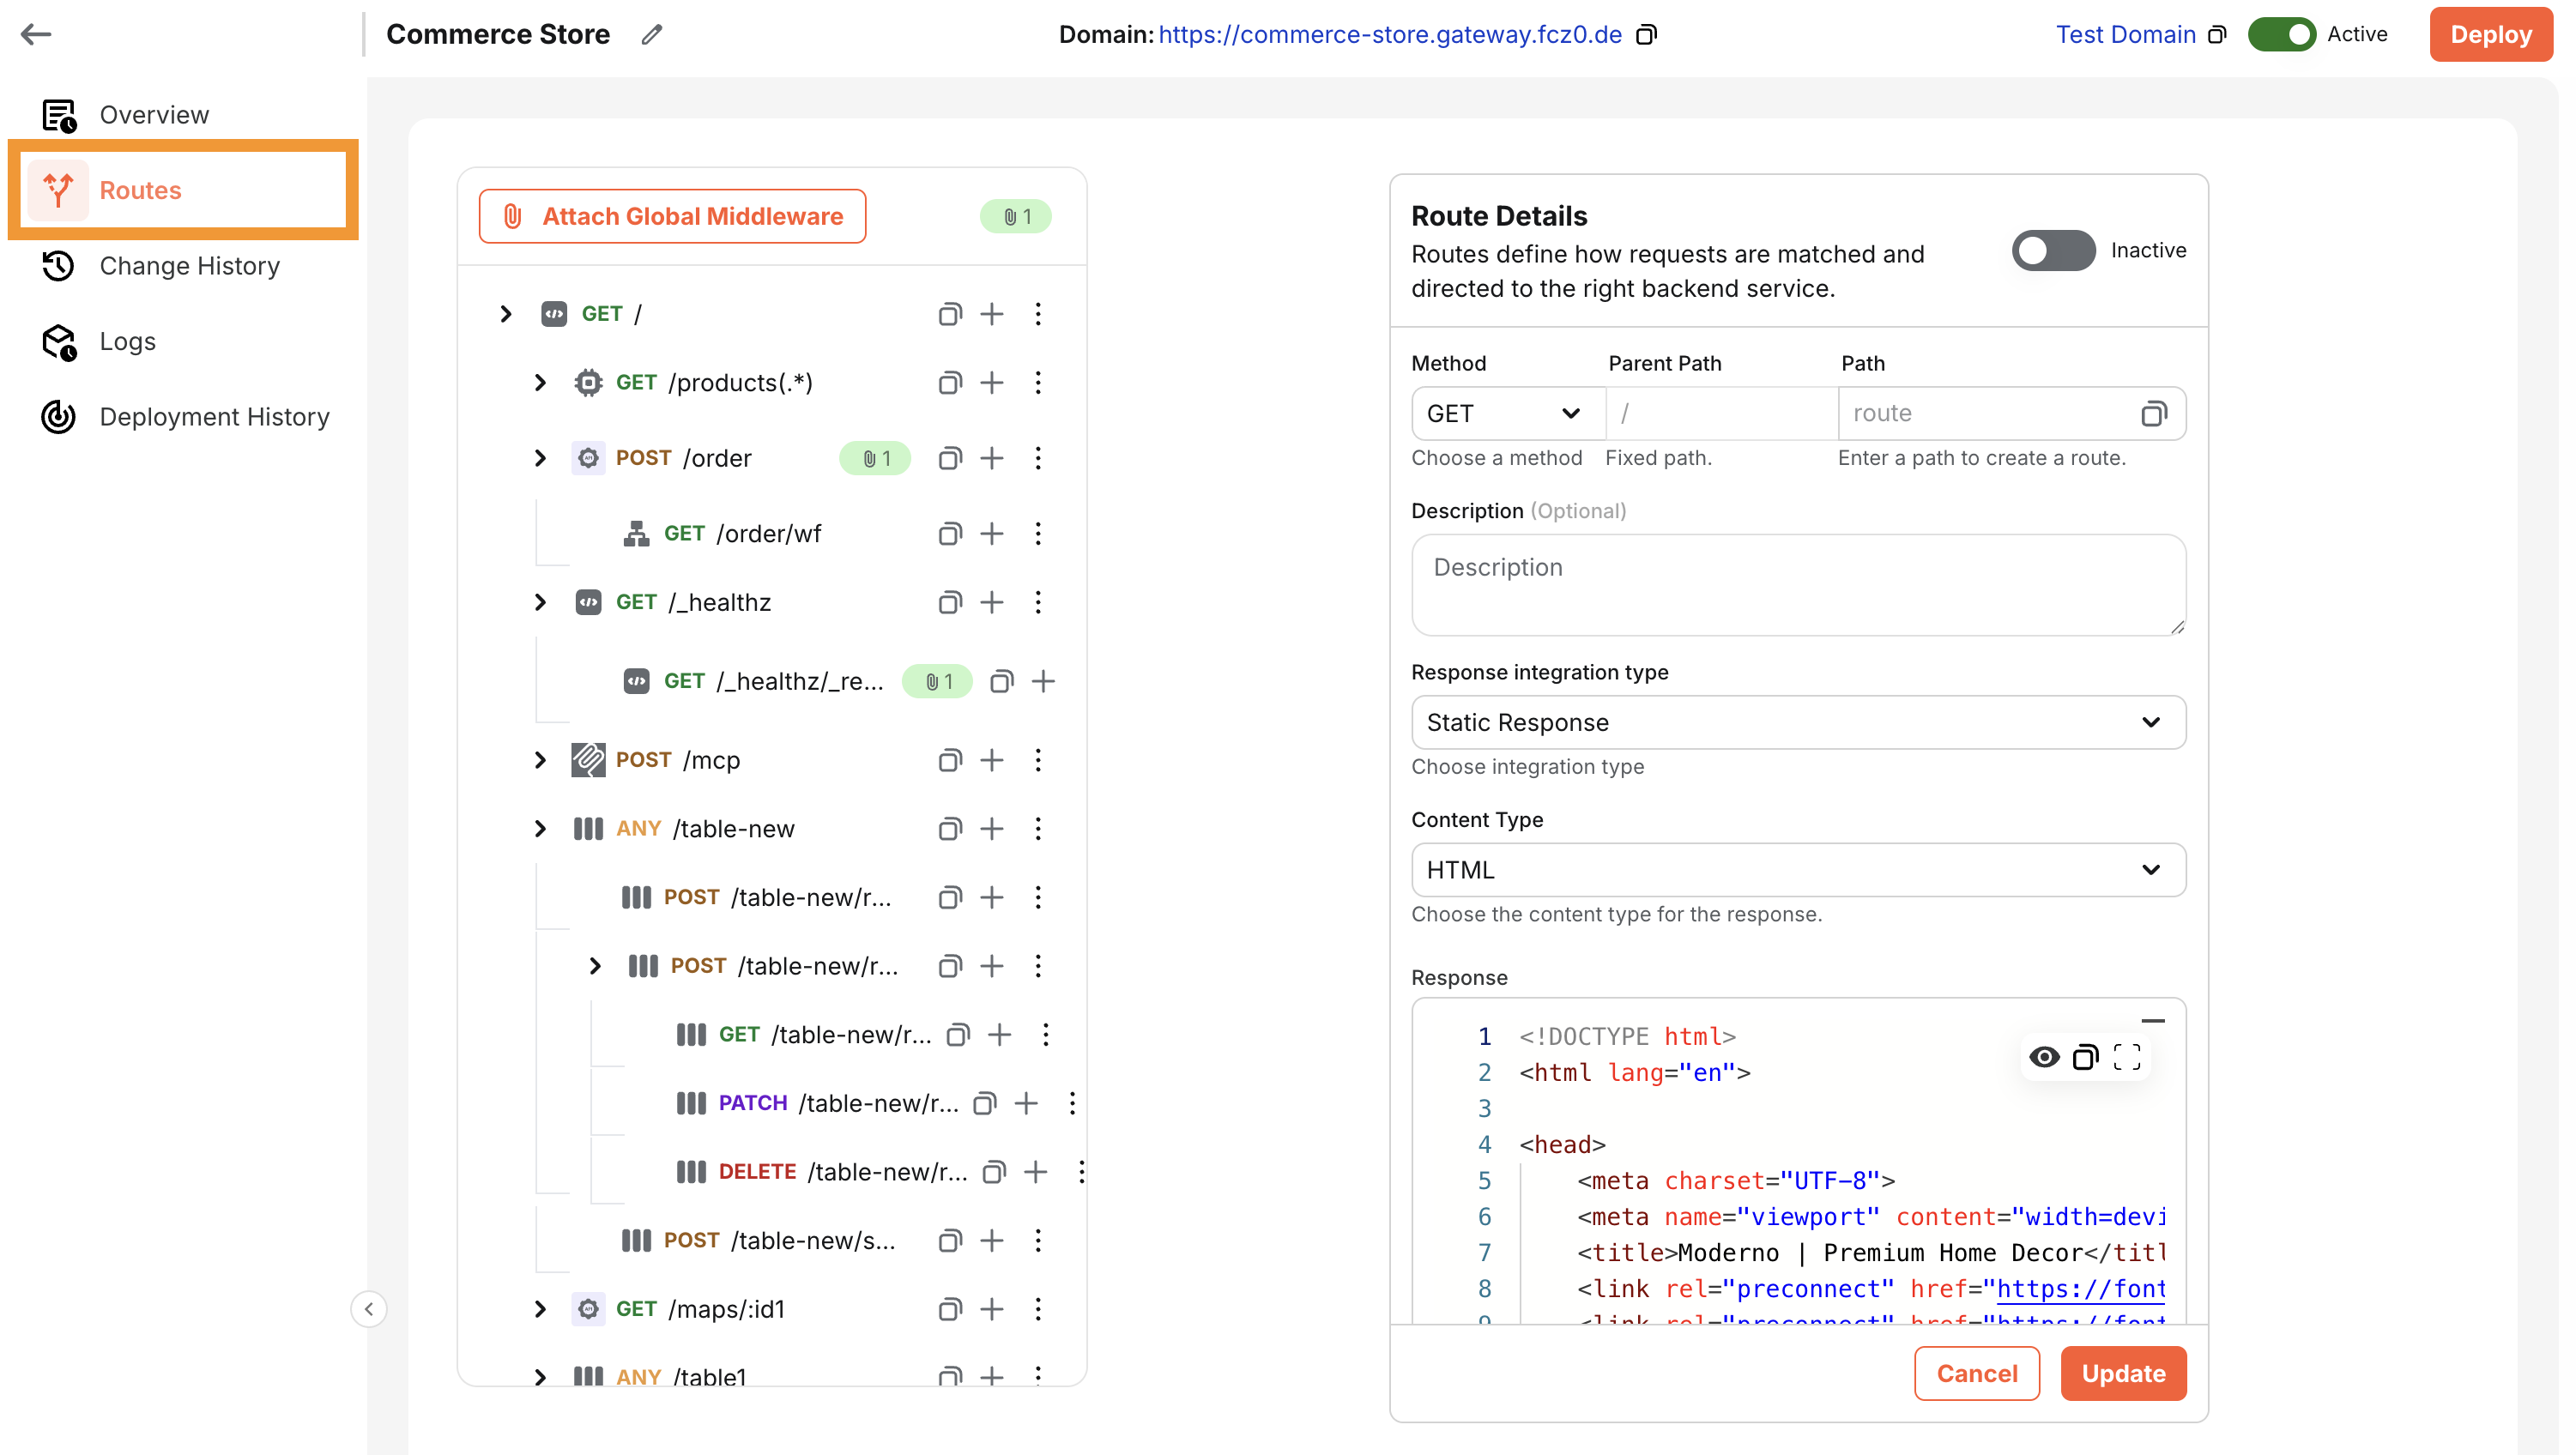Expand the POST /order route
Image resolution: width=2576 pixels, height=1455 pixels.
pyautogui.click(x=540, y=458)
